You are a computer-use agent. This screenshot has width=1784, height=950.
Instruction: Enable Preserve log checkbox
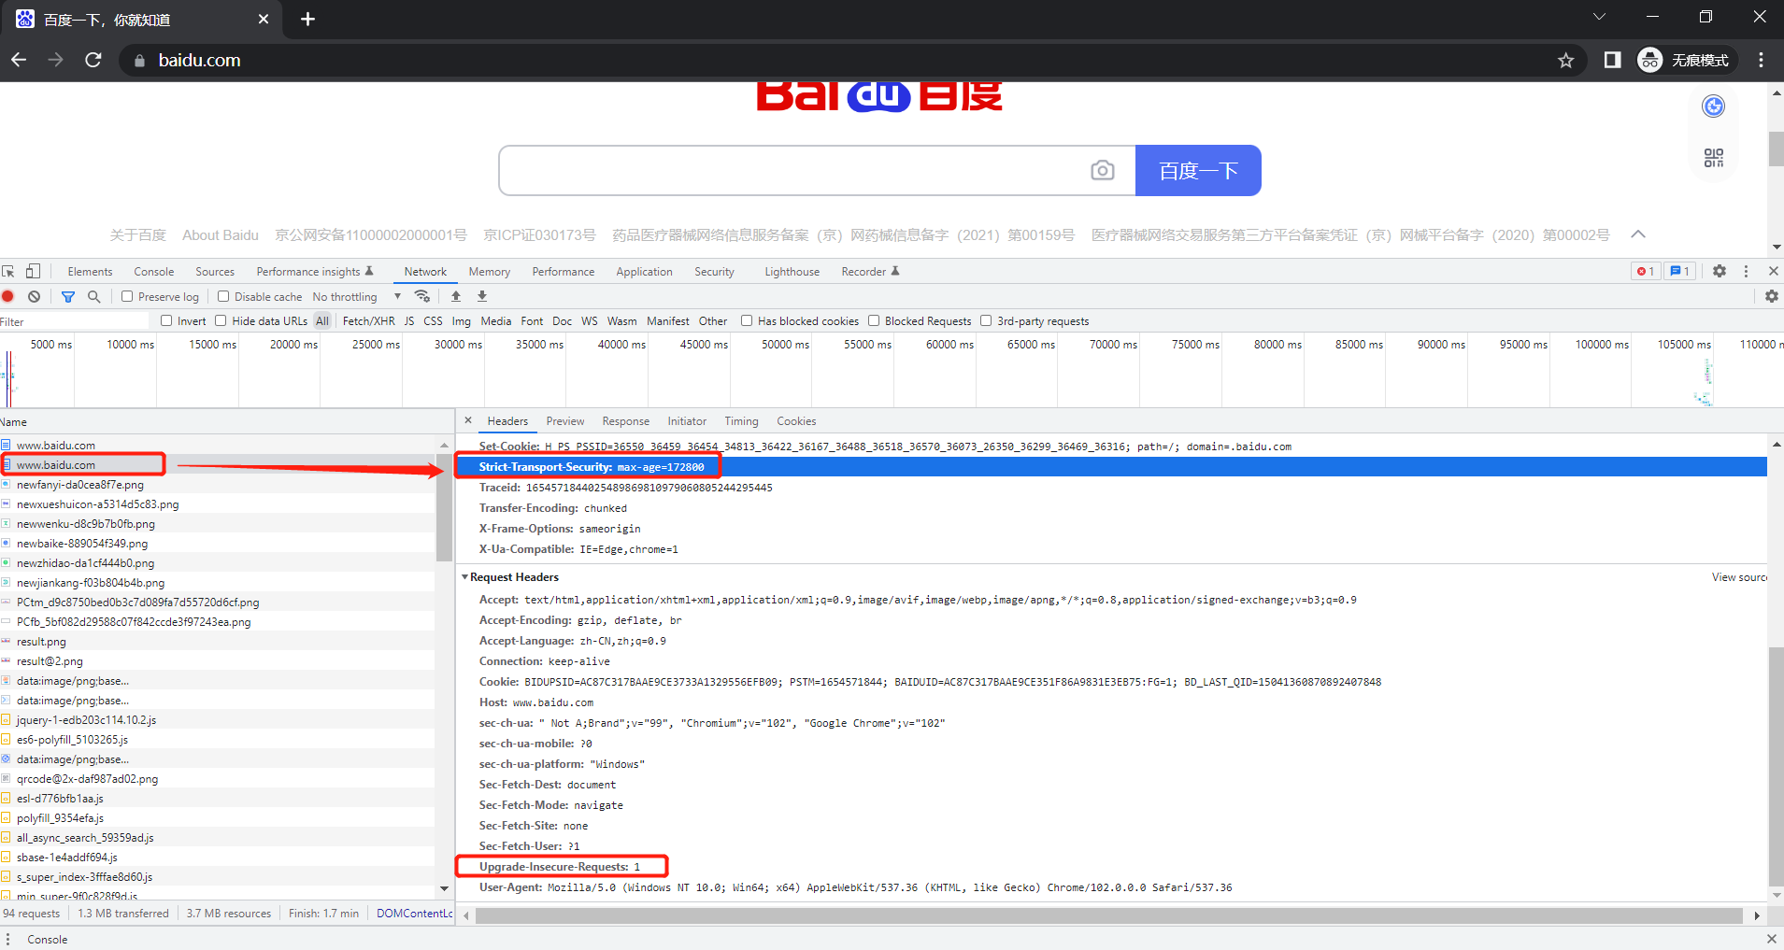pyautogui.click(x=127, y=296)
